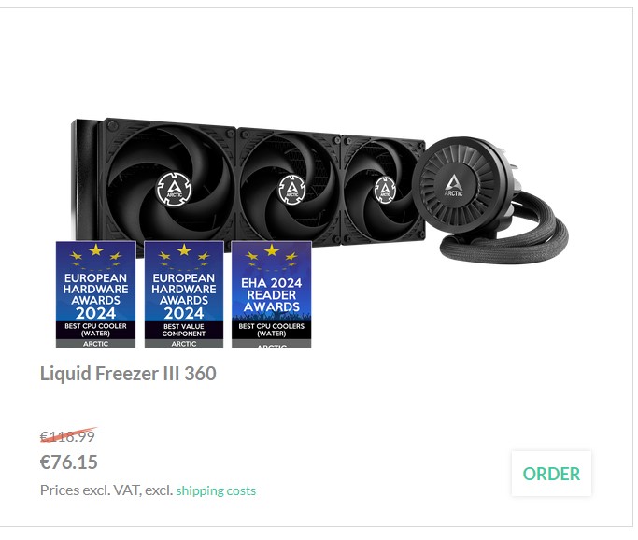Click the crossed-out €118.99 original price
The image size is (638, 540).
coord(67,436)
